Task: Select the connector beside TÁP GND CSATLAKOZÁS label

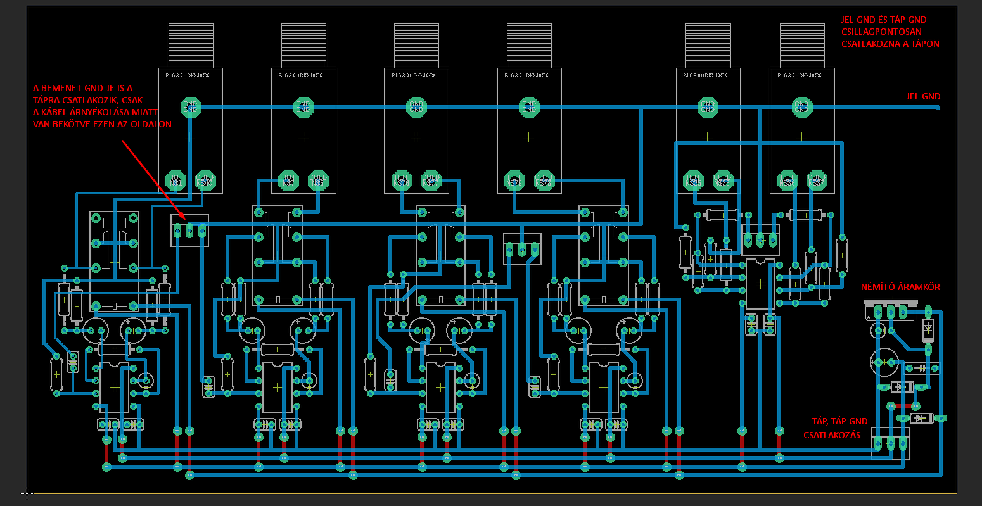Action: click(x=890, y=442)
